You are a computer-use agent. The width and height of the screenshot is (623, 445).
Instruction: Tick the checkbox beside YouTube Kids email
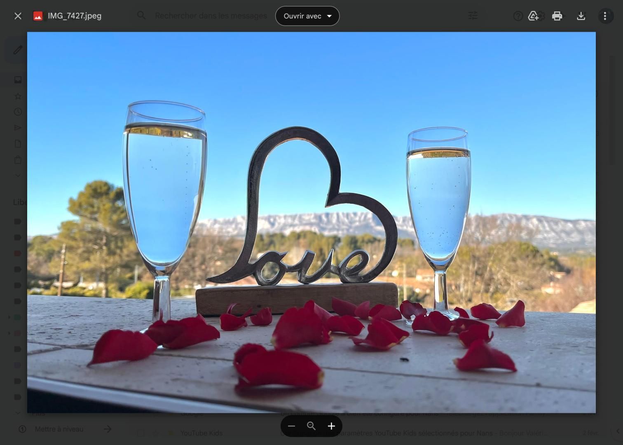point(141,433)
